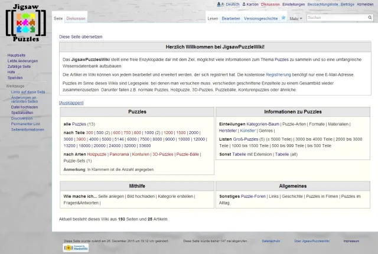378x254 pixels.
Task: Open the Puzzle-Foren link
Action: (x=253, y=196)
